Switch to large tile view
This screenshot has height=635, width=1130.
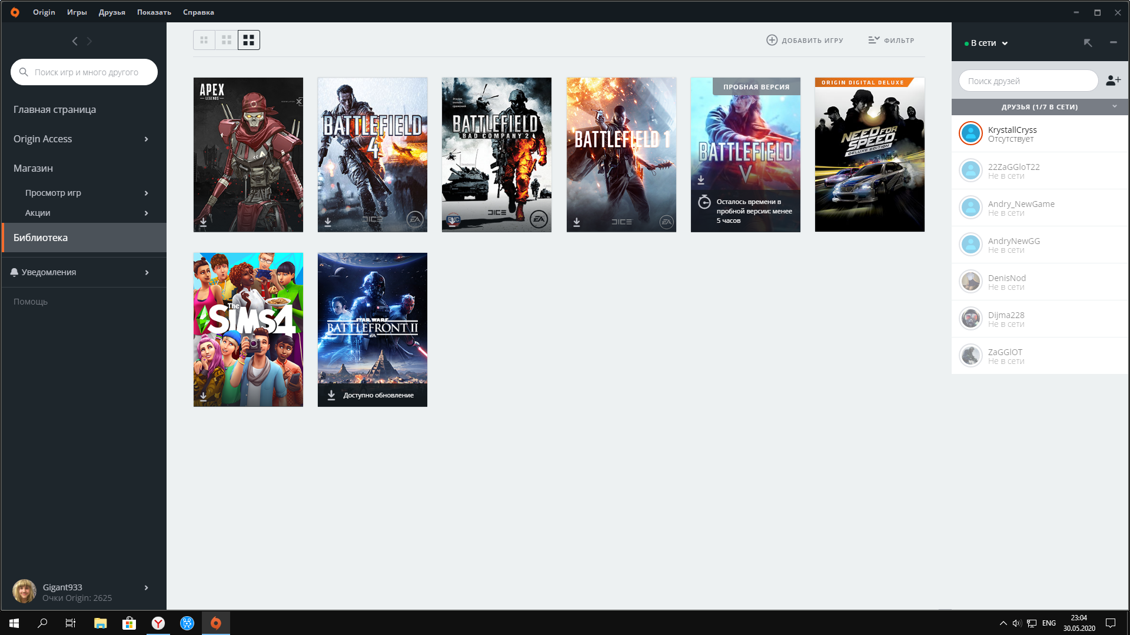click(x=248, y=40)
